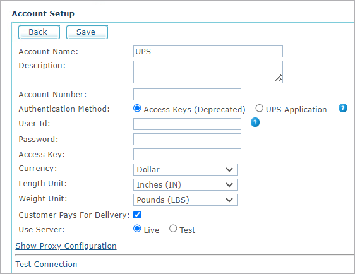Focus the Account Number field
Viewport: 355px width, 274px height.
187,94
